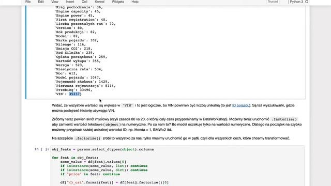The height and width of the screenshot is (186, 331).
Task: Click the 'Rok produkcji': 82 line
Action: point(76,32)
